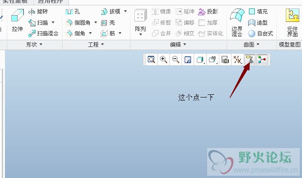The height and width of the screenshot is (178, 302).
Task: Expand the 倒圆角 dropdown arrow
Action: (96, 23)
